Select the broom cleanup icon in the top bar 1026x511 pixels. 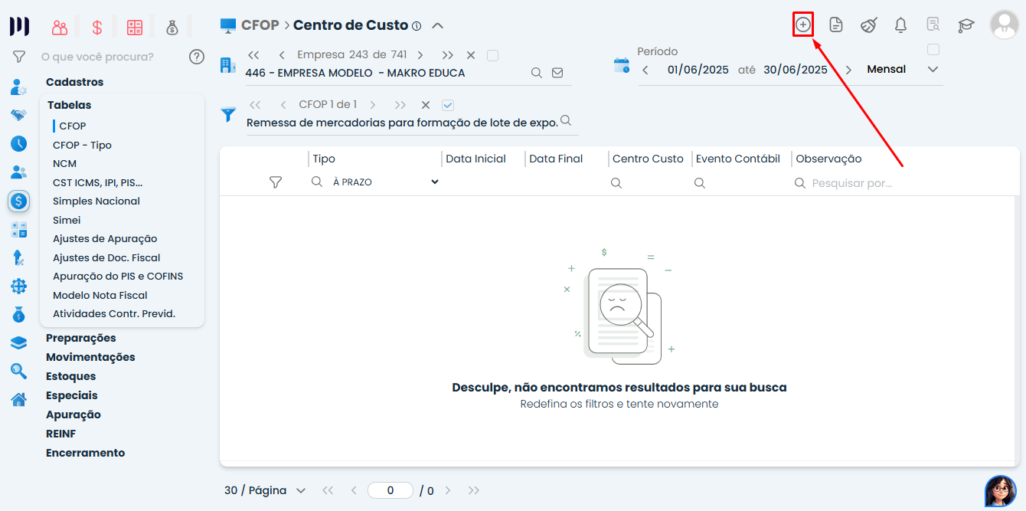(868, 25)
